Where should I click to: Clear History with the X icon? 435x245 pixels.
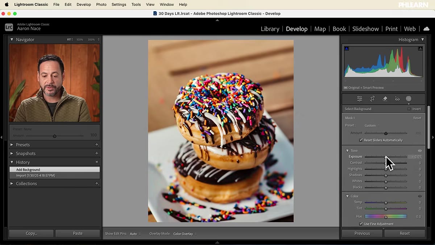pos(97,162)
